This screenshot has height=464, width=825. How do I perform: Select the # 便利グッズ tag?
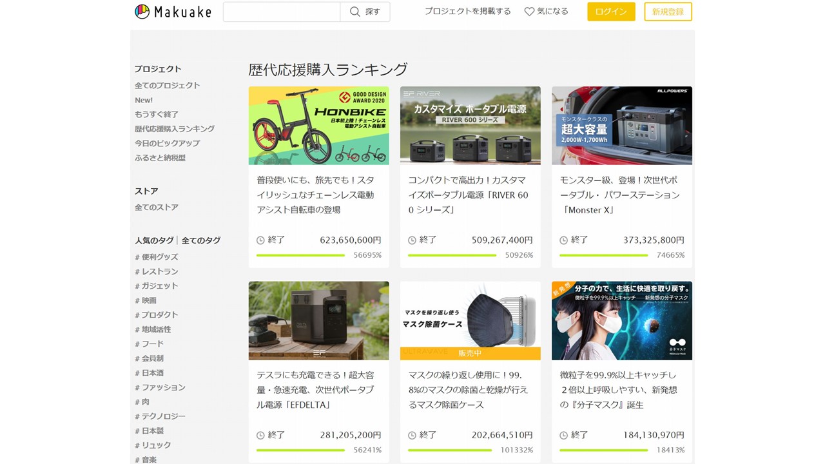157,257
